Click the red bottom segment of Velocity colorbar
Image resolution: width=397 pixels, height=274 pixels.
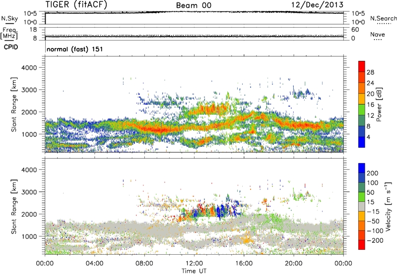[x=362, y=245]
